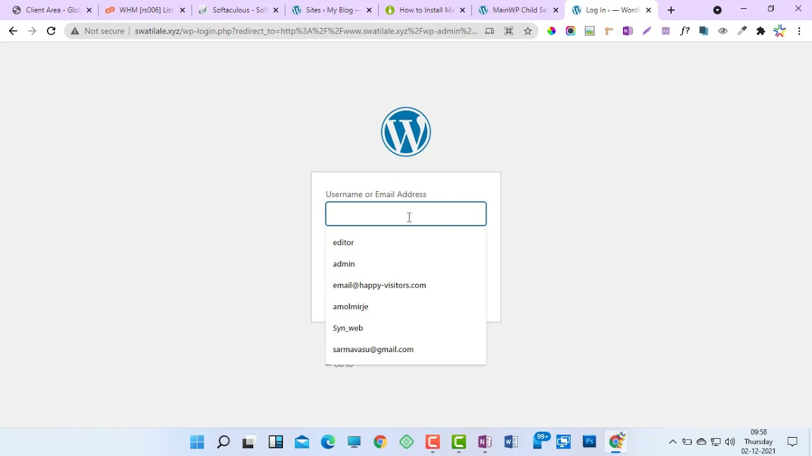Select 'editor' from autofill suggestions
Image resolution: width=812 pixels, height=456 pixels.
click(406, 243)
